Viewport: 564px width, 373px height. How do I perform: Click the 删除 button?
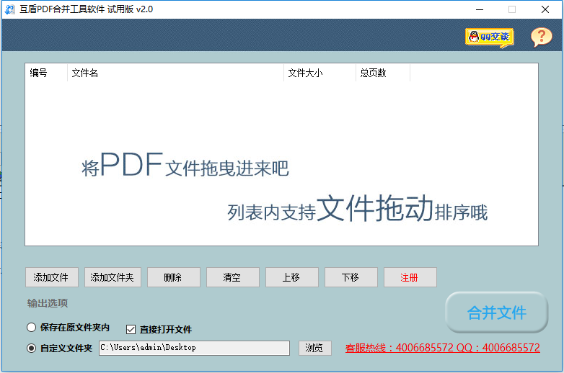coord(174,277)
